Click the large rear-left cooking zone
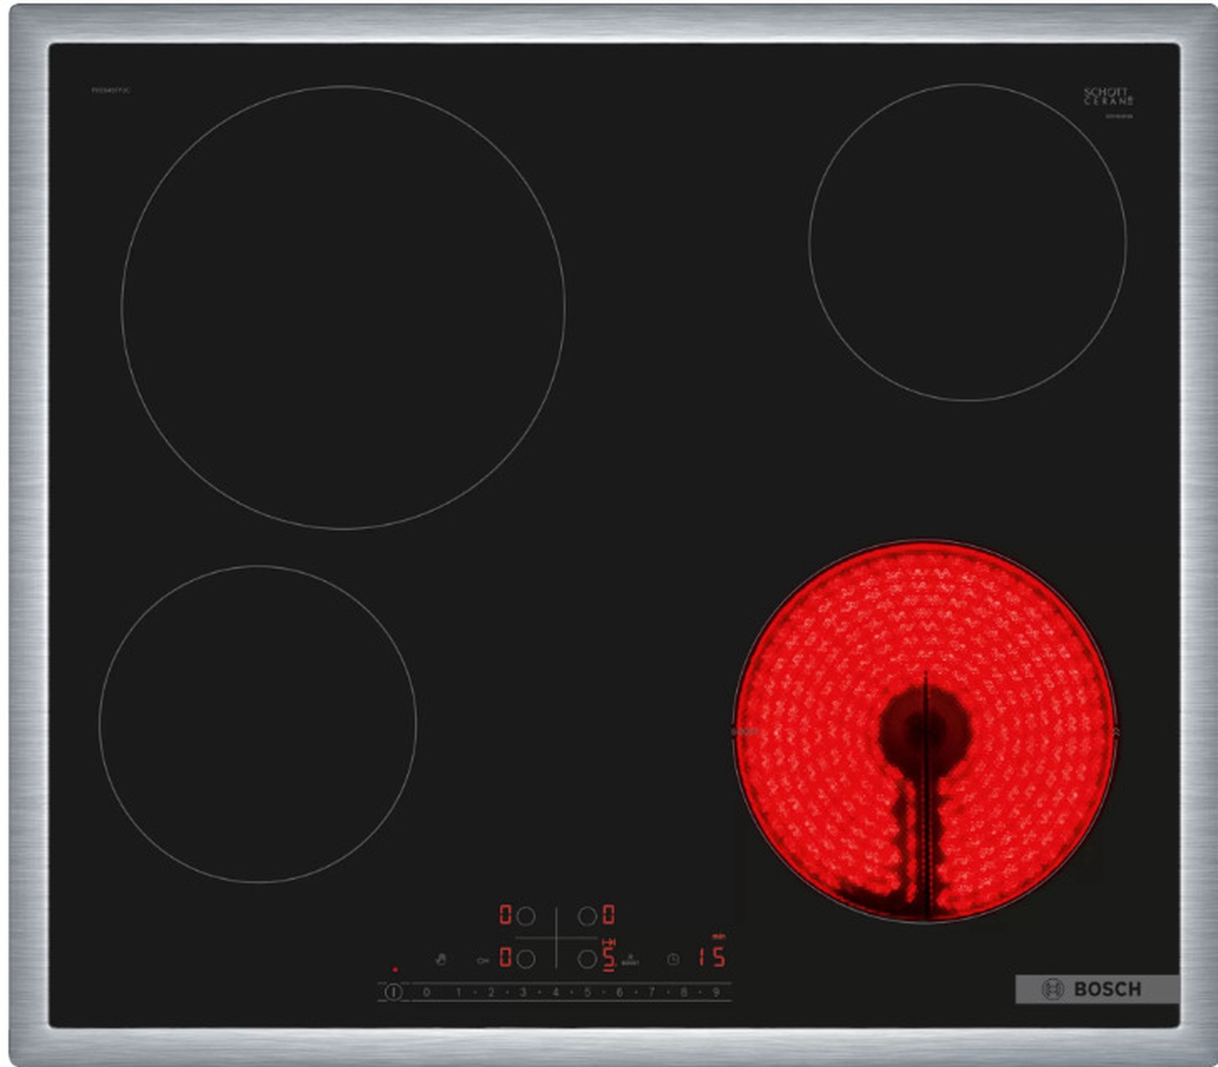The height and width of the screenshot is (1067, 1218). 343,307
